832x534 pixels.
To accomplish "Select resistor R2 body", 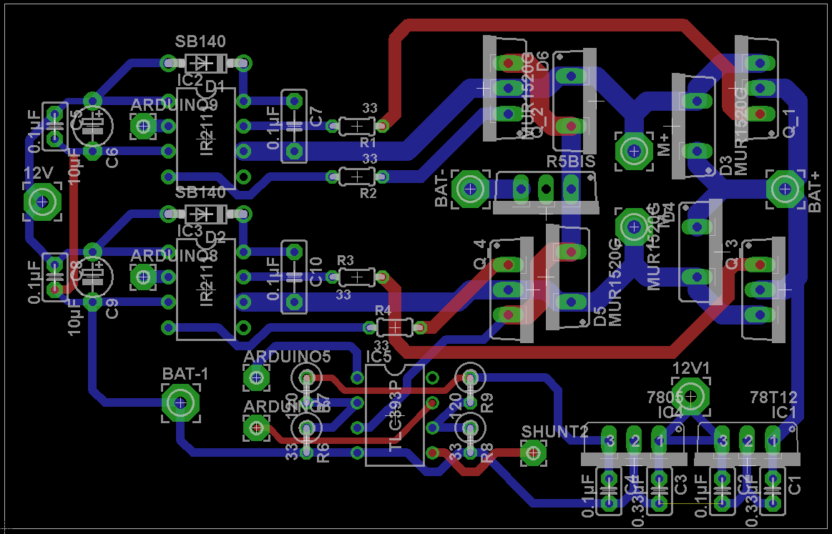I will coord(356,176).
